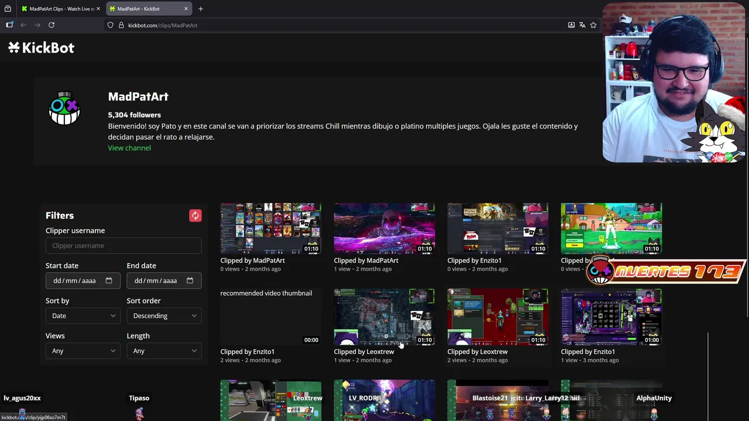This screenshot has height=421, width=749.
Task: Select the MadPatArt - KickBot tab
Action: pos(149,9)
